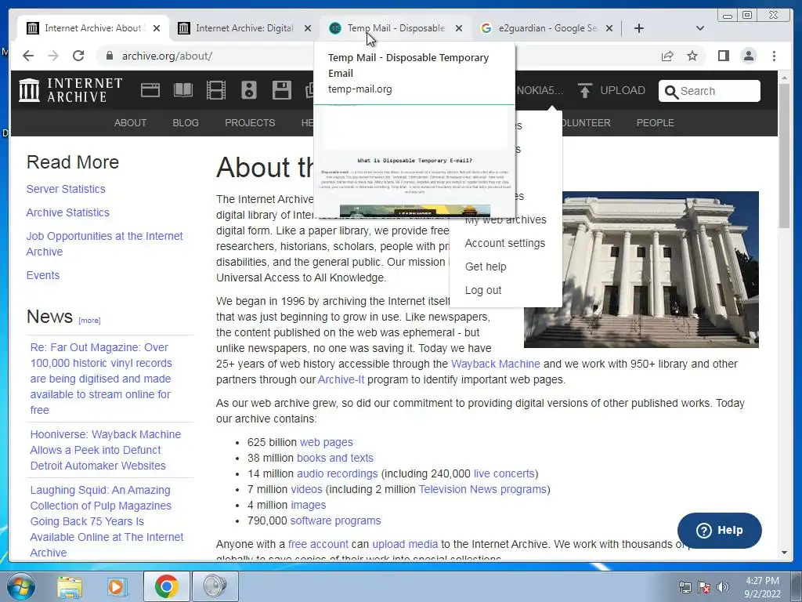Image resolution: width=802 pixels, height=602 pixels.
Task: Expand Chrome tab search chevron
Action: click(x=700, y=28)
